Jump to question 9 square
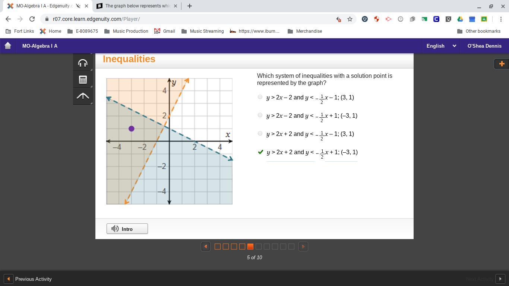This screenshot has width=509, height=286. coord(283,247)
